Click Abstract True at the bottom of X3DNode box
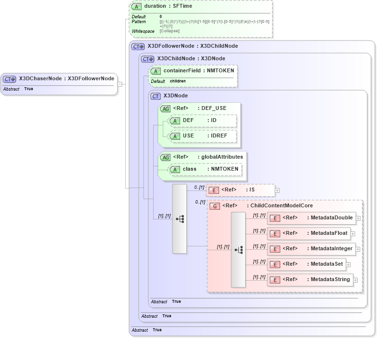The image size is (377, 338). (x=166, y=302)
